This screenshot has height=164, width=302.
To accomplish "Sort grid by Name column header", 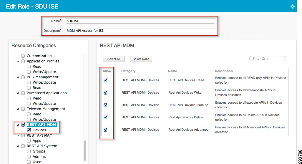I will coord(172,71).
